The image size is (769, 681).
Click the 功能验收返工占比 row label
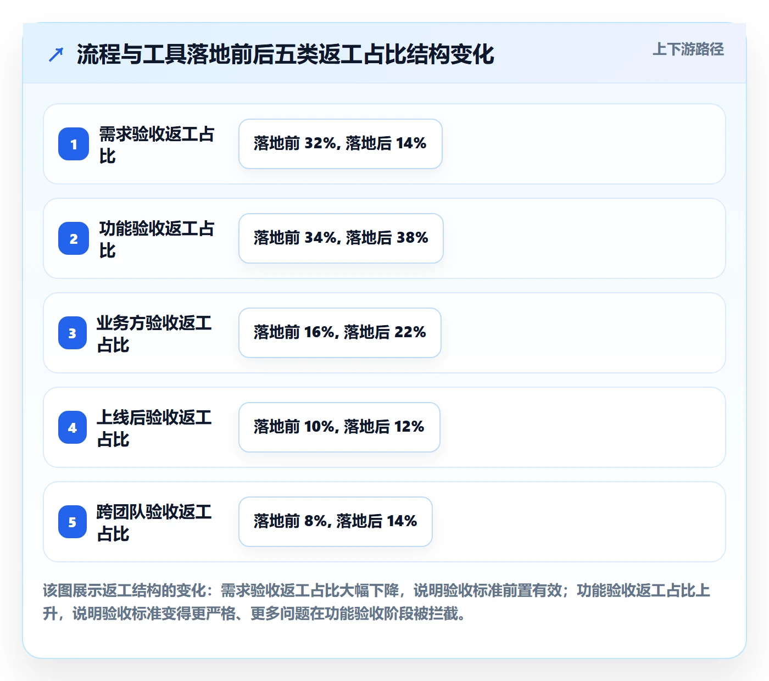click(157, 239)
